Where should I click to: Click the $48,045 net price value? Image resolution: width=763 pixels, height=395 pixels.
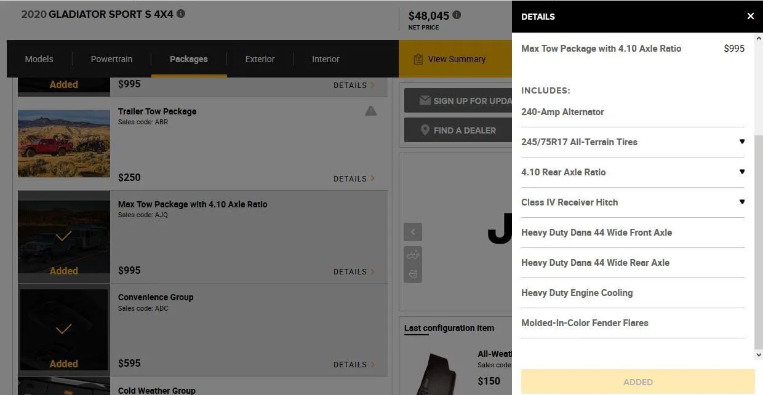click(x=429, y=15)
